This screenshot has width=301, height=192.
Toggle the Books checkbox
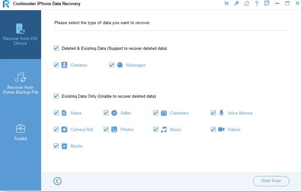click(56, 146)
